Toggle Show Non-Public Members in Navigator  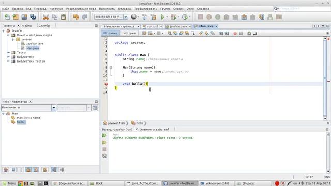(x=28, y=169)
